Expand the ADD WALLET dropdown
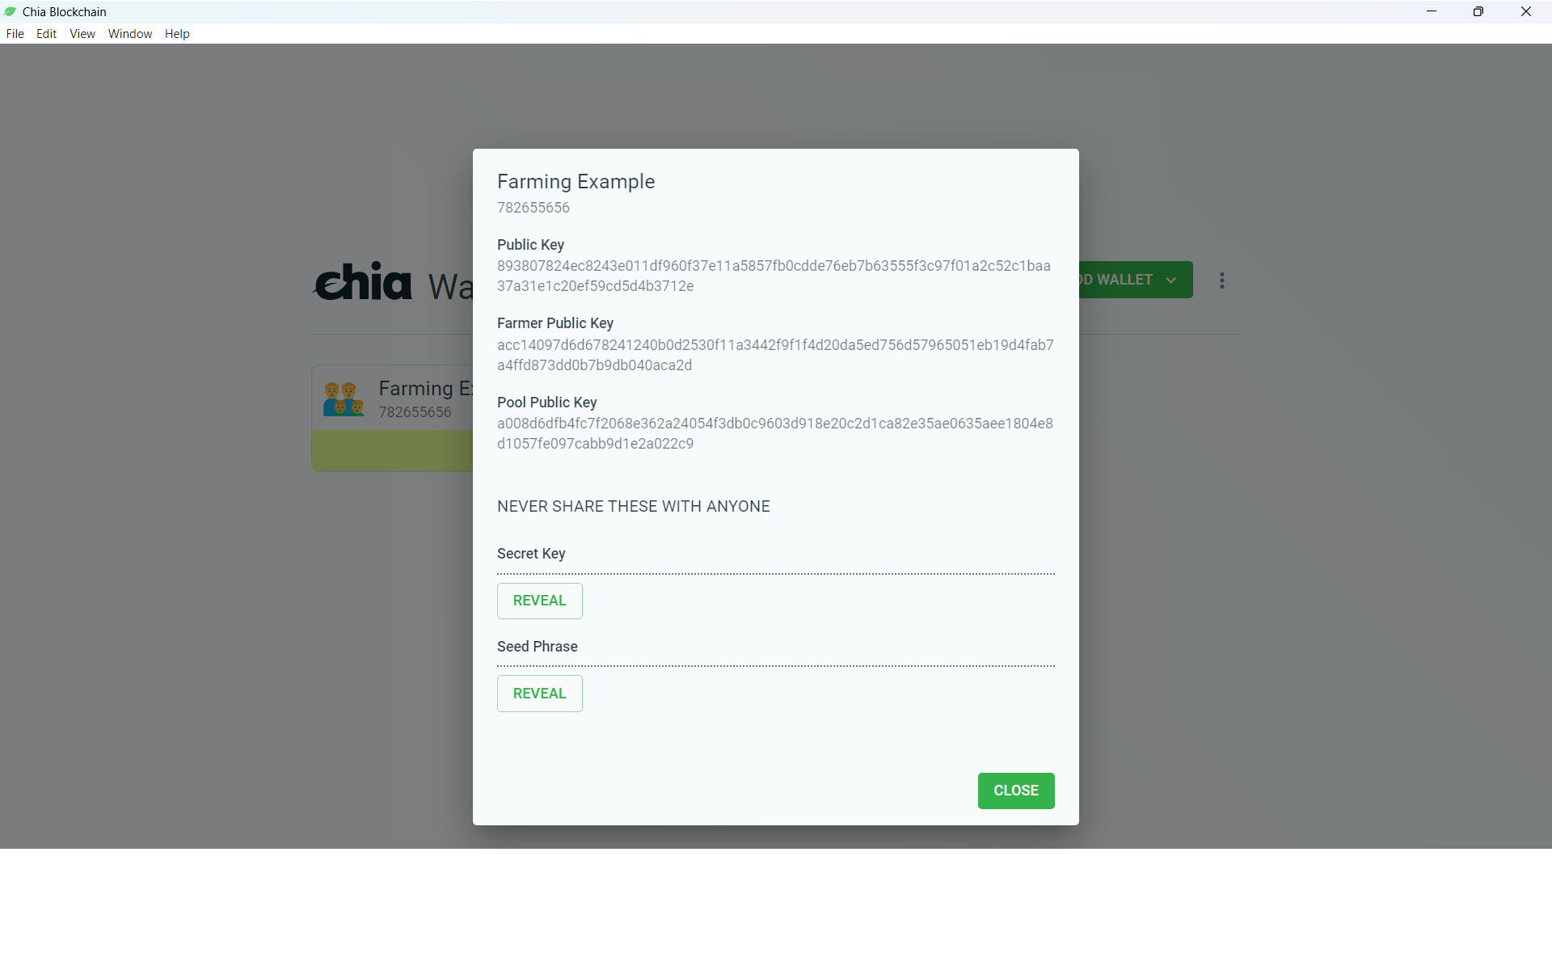The image size is (1552, 970). [1171, 280]
